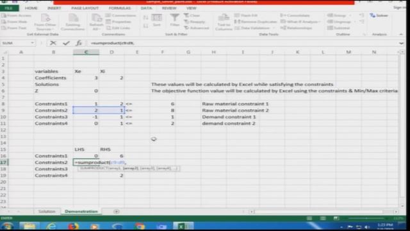
Task: Open the Sort dialog button
Action: point(156,21)
